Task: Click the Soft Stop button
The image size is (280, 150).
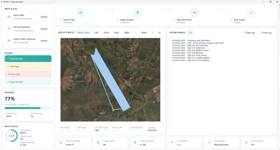Action: coord(28,66)
